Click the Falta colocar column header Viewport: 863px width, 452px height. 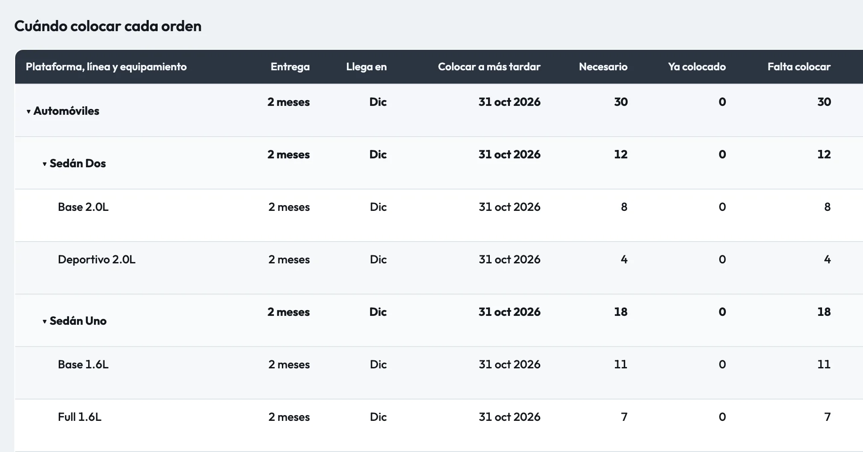799,67
